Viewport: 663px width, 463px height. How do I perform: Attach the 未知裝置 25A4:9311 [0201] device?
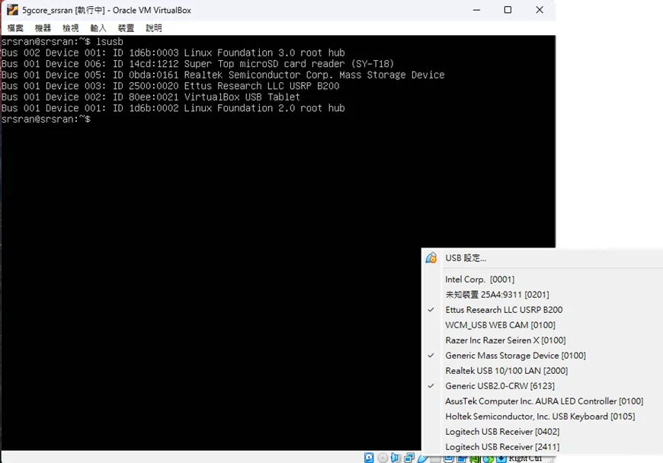tap(543, 295)
